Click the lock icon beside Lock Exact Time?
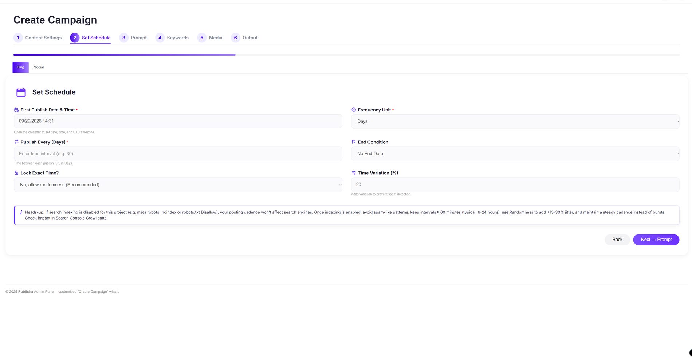 [x=16, y=173]
